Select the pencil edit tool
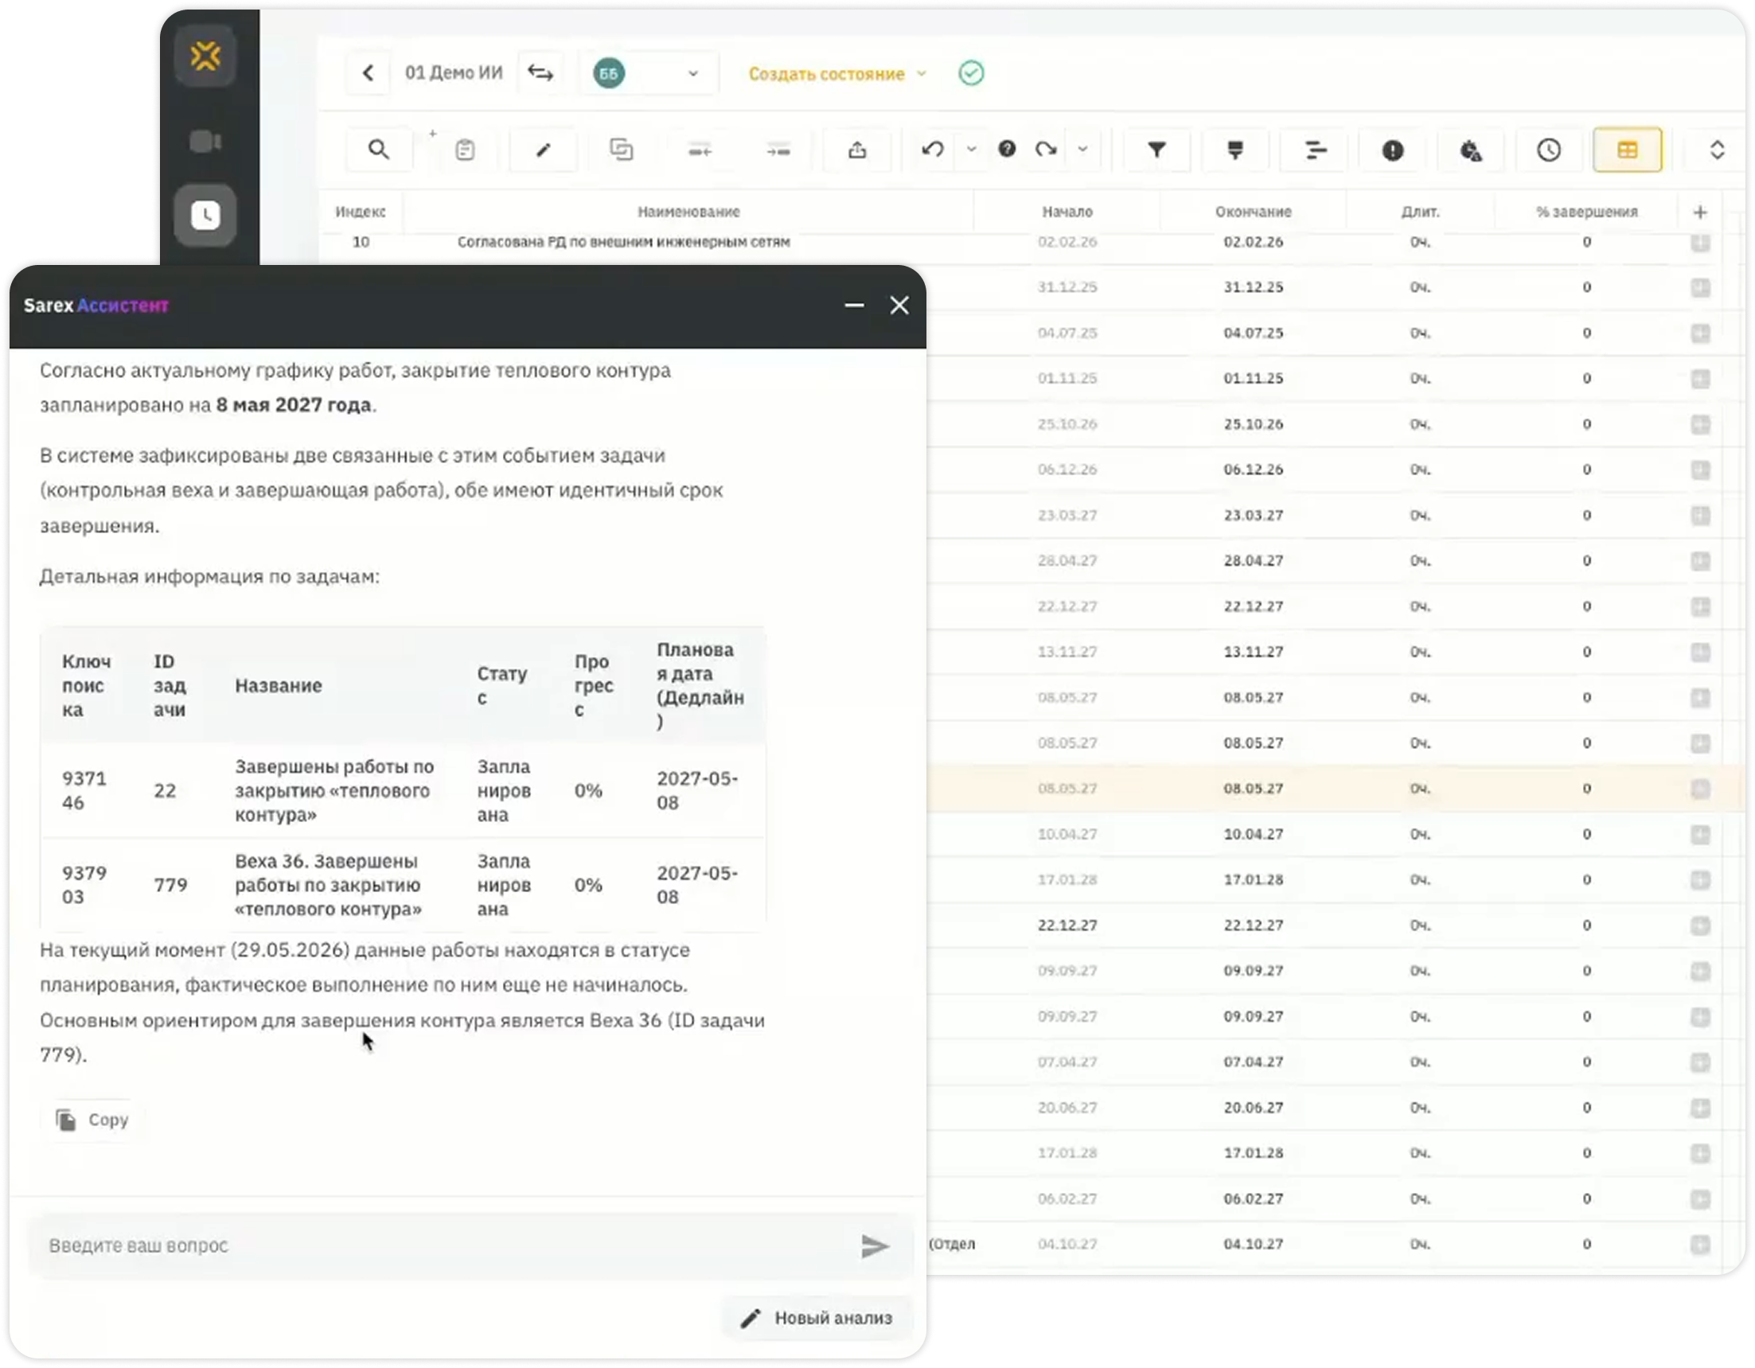 pos(543,150)
